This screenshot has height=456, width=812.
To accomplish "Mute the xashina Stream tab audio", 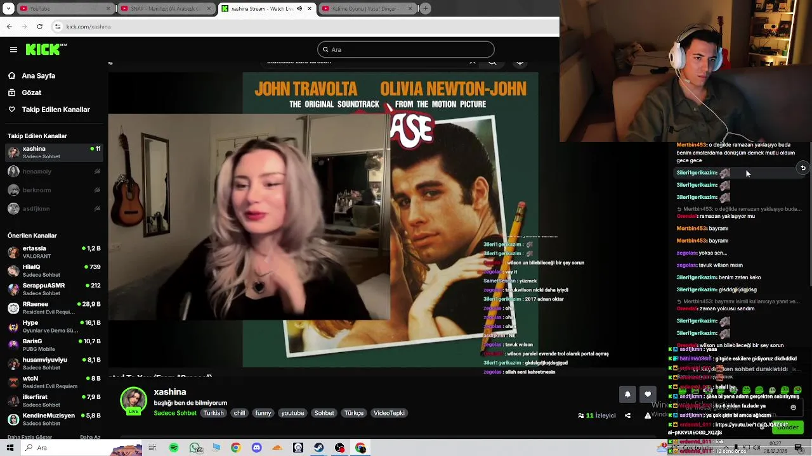I will coord(300,9).
